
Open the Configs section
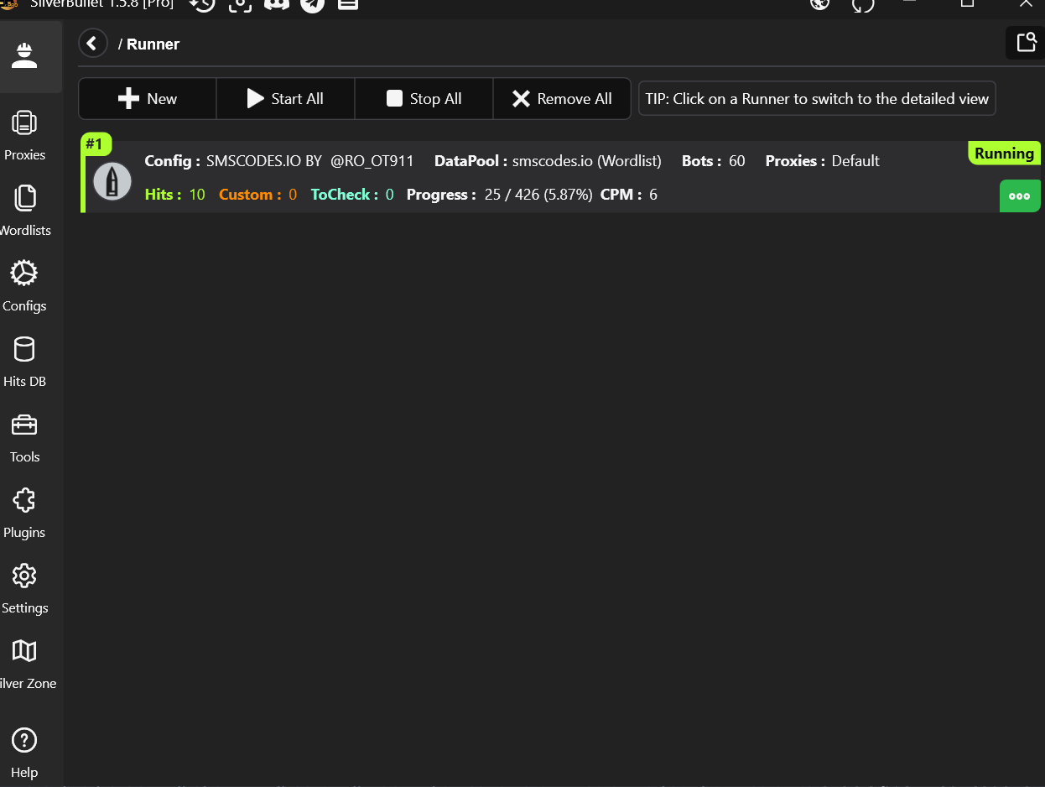(x=24, y=287)
